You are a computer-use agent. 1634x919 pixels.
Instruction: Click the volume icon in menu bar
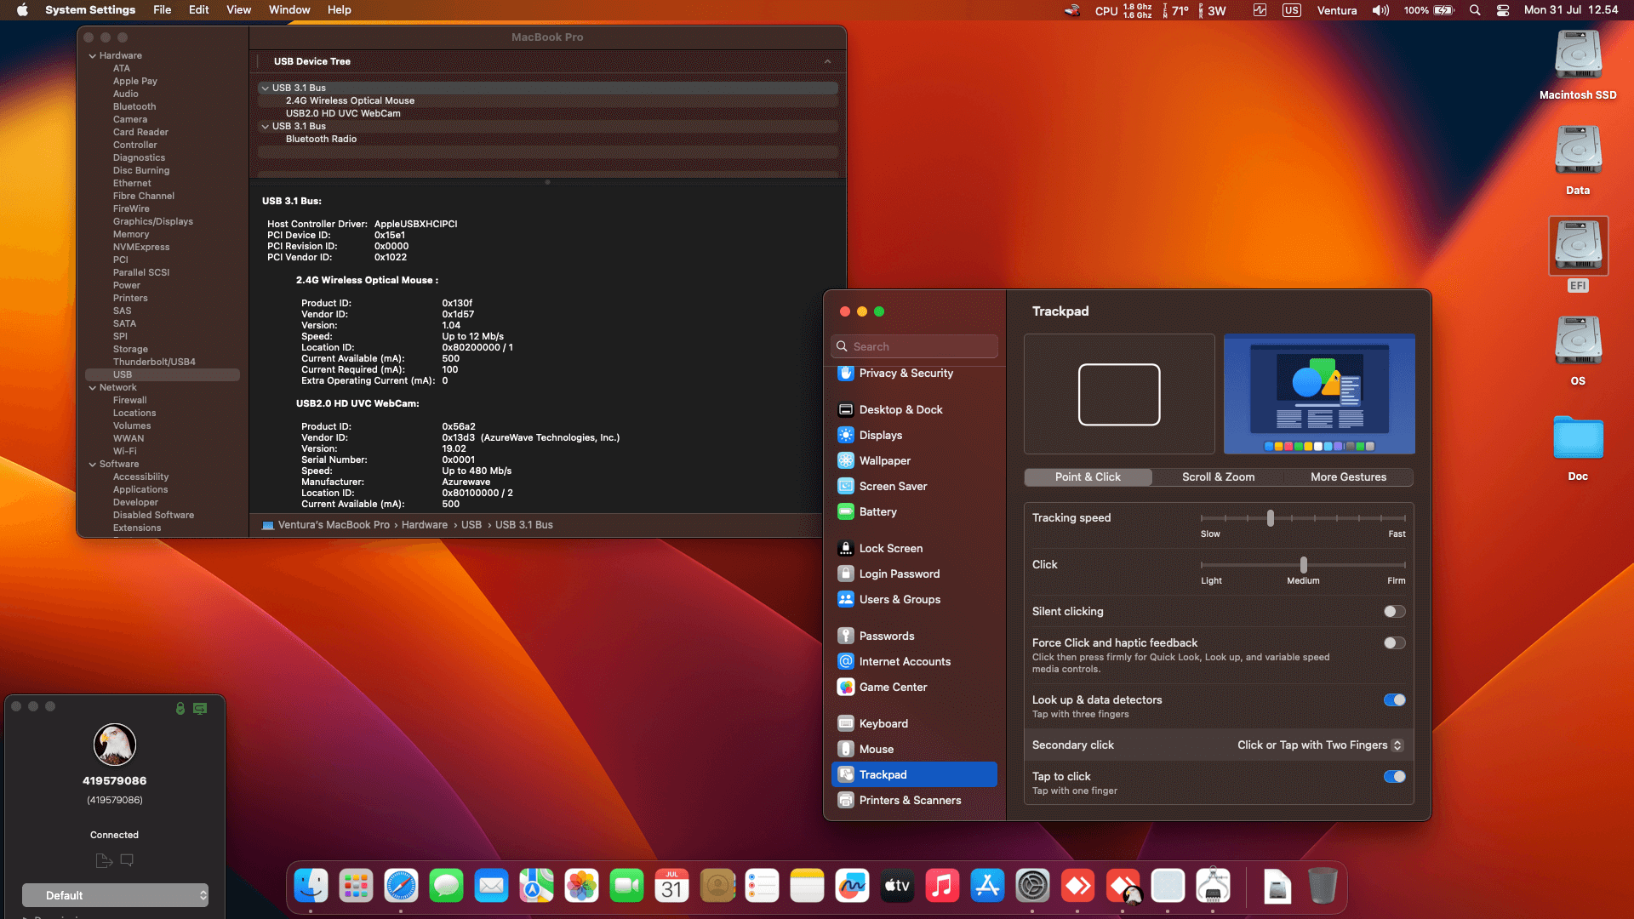tap(1380, 10)
